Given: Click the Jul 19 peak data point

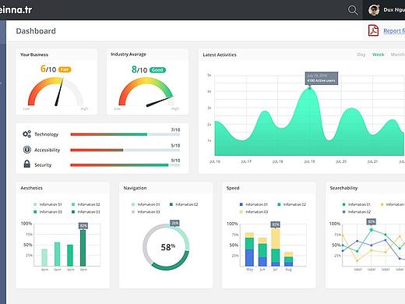Looking at the screenshot, I should pos(309,88).
